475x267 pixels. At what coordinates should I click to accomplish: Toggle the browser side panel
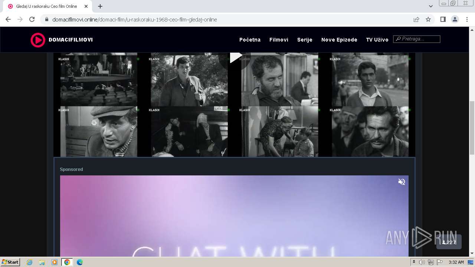443,19
